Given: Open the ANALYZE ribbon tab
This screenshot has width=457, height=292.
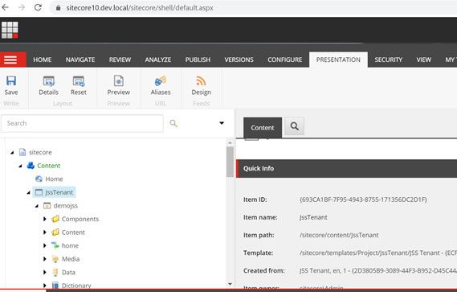Looking at the screenshot, I should click(x=158, y=60).
